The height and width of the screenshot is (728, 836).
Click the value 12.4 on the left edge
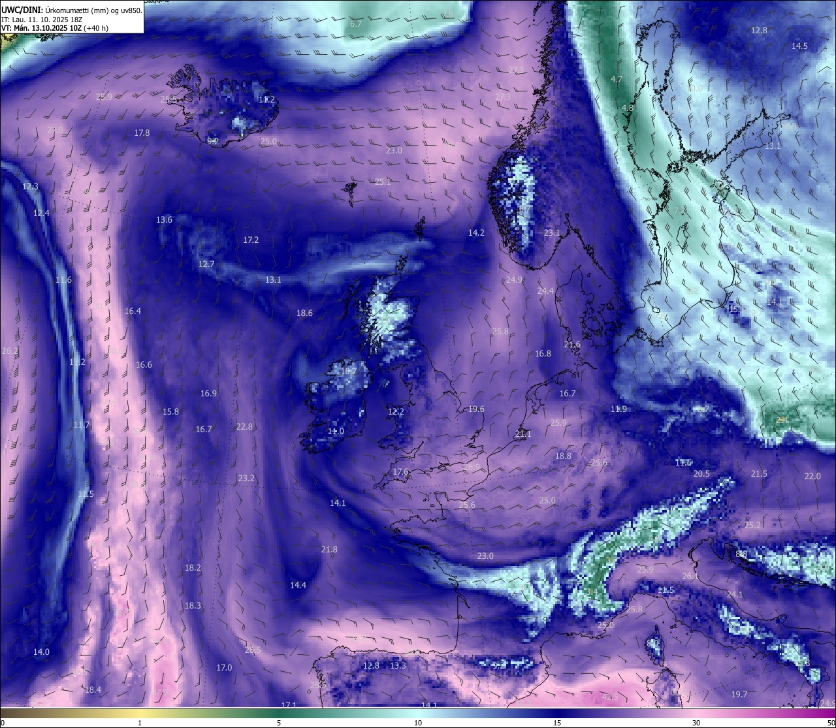(41, 213)
